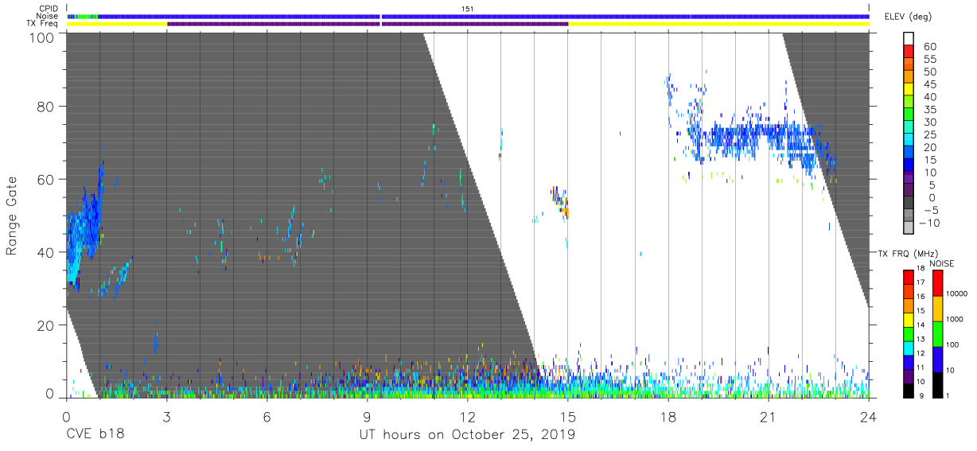Pick the yellow segment of ELEV colorbar
The width and height of the screenshot is (977, 451).
pos(909,89)
